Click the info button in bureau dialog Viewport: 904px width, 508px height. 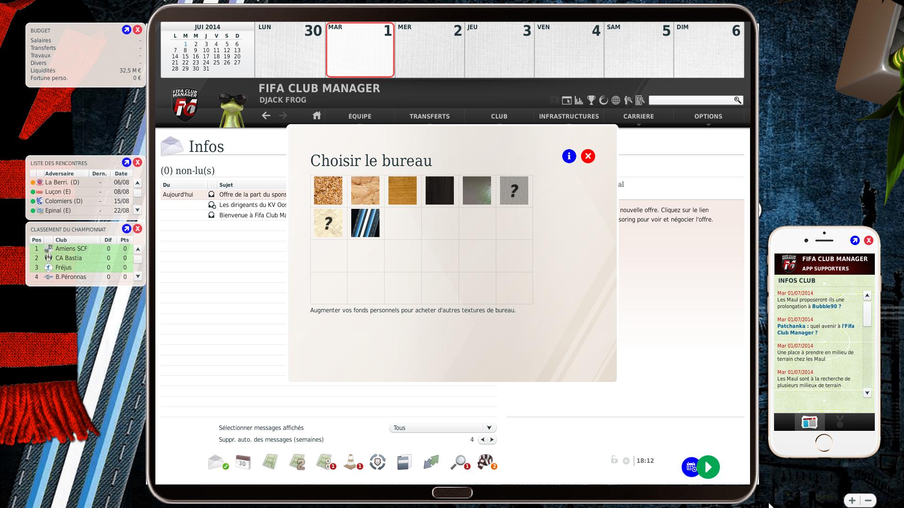click(569, 156)
